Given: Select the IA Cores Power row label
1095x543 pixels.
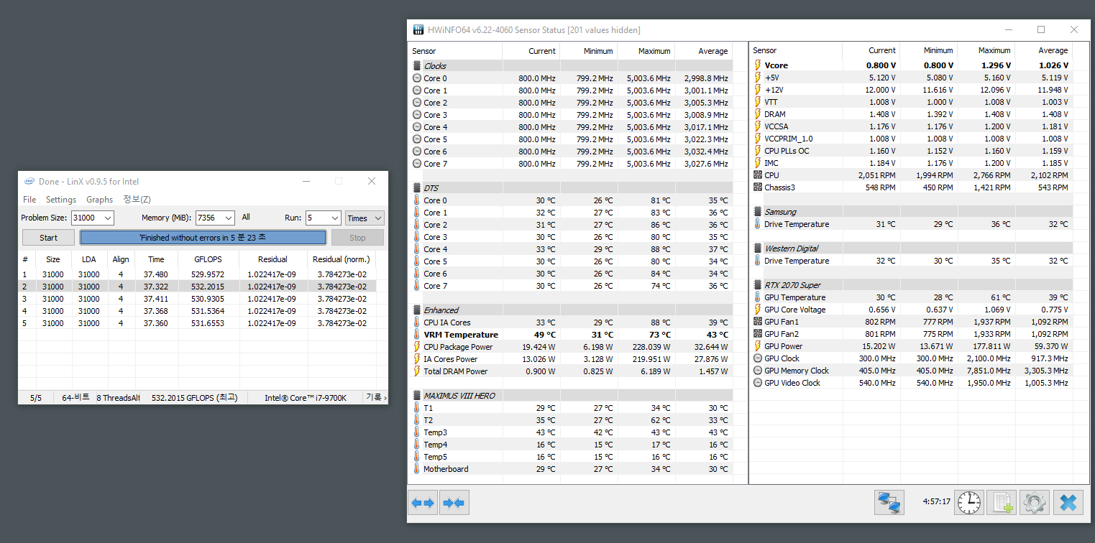Looking at the screenshot, I should pyautogui.click(x=450, y=359).
